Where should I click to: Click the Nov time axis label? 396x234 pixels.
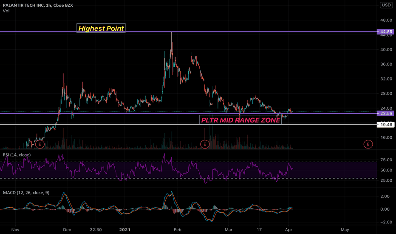click(x=15, y=230)
